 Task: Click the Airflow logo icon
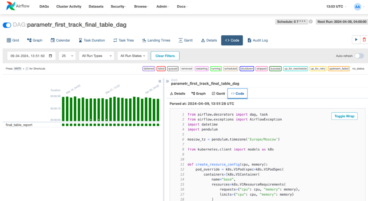click(11, 6)
